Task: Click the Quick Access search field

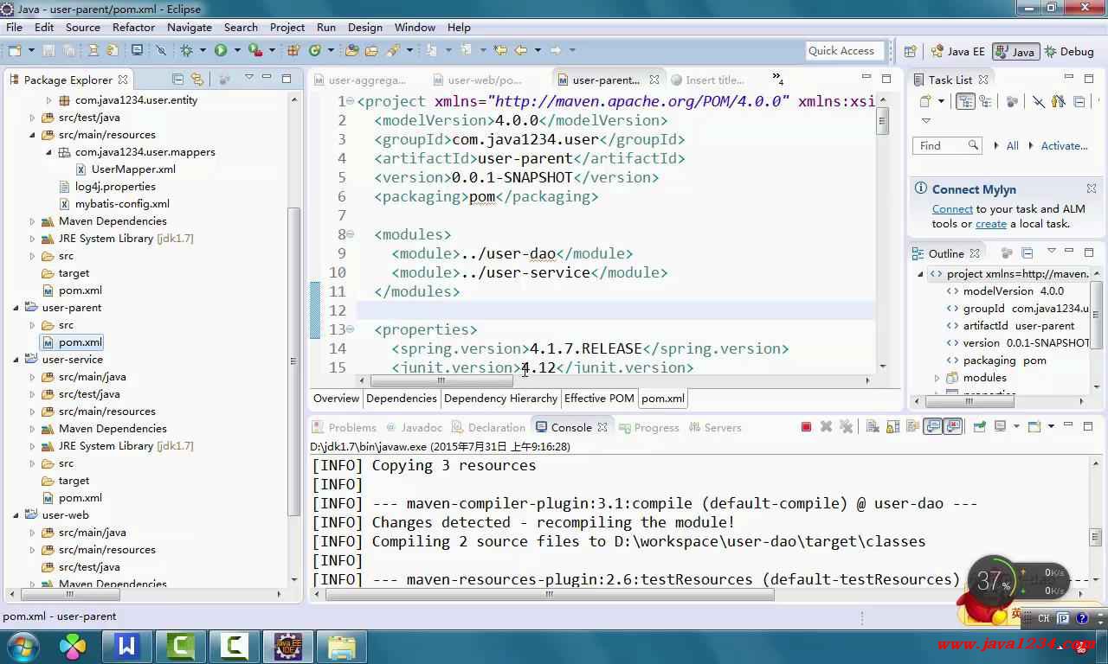Action: coord(844,51)
